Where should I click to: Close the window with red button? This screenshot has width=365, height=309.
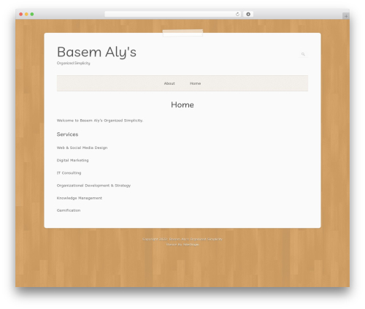click(21, 15)
